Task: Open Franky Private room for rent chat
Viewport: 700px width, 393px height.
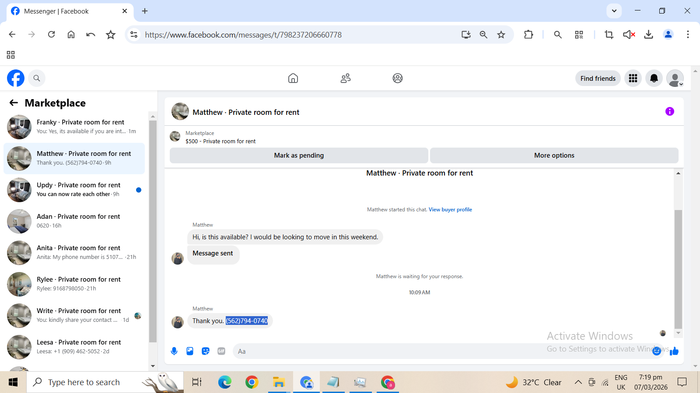Action: coord(74,127)
